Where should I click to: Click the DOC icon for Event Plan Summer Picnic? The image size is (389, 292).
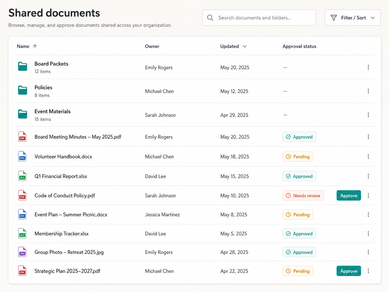(x=22, y=215)
